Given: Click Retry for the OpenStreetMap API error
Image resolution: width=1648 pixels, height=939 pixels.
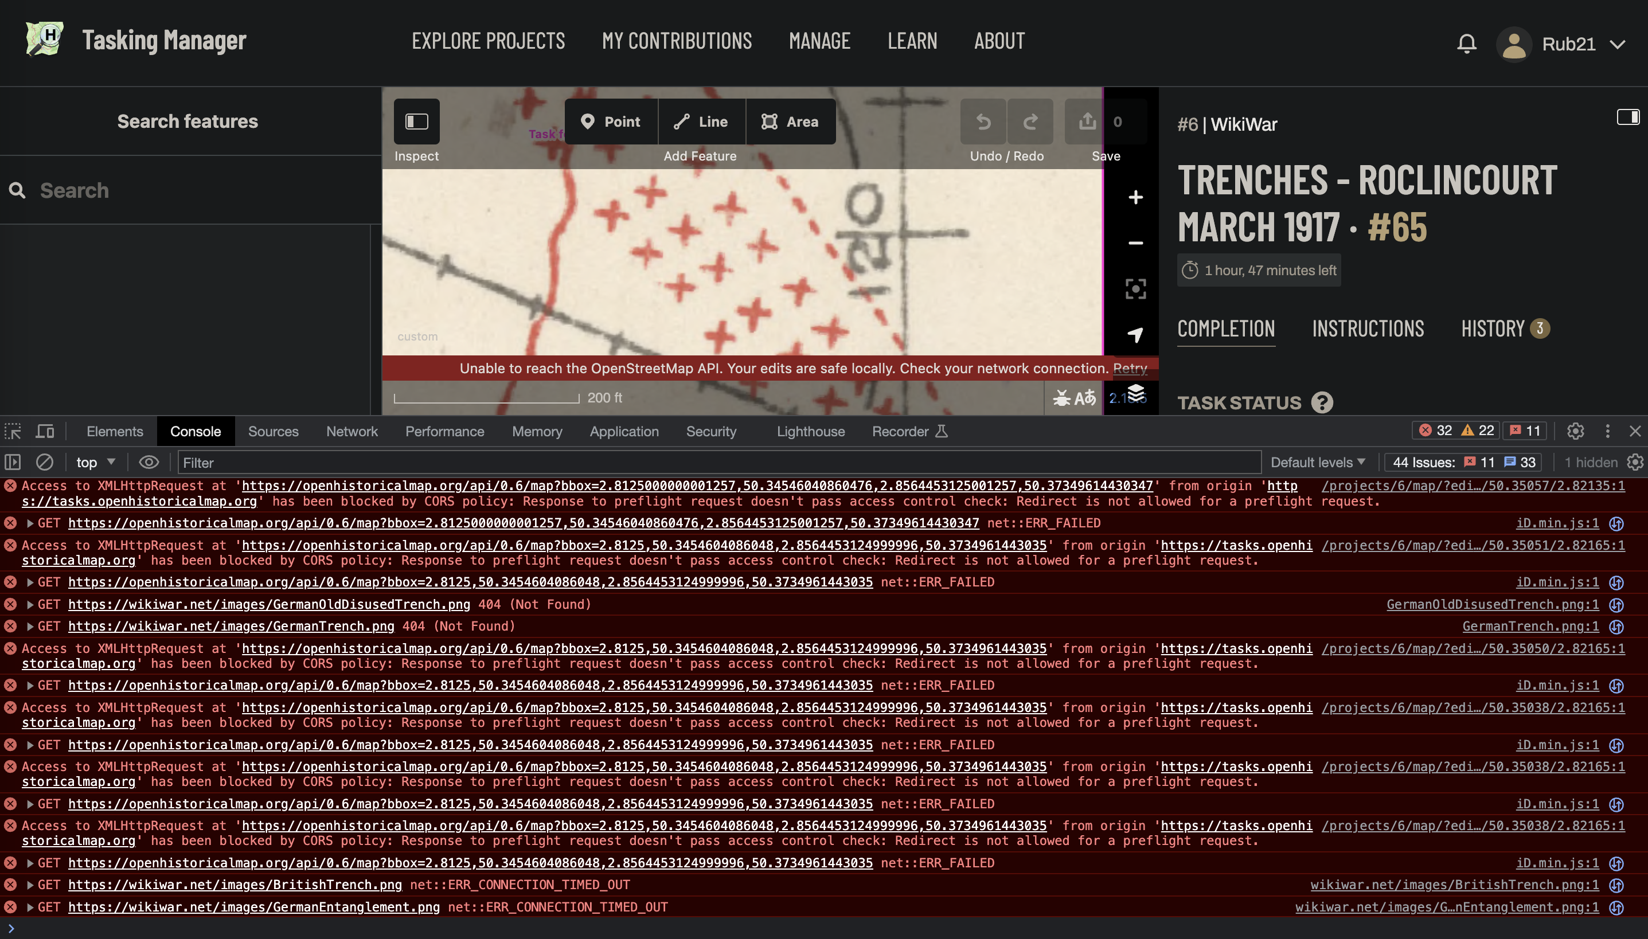Looking at the screenshot, I should [x=1130, y=368].
